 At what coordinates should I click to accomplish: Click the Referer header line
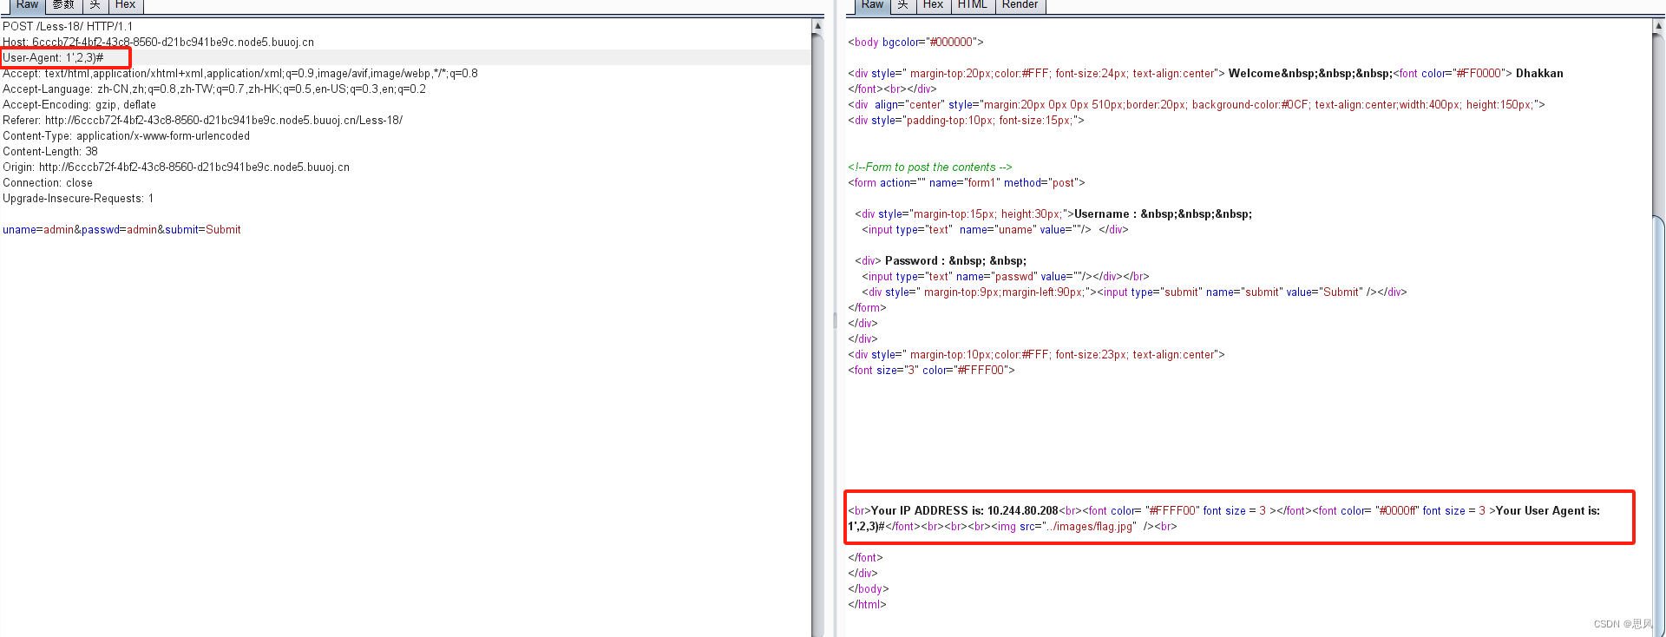[202, 121]
